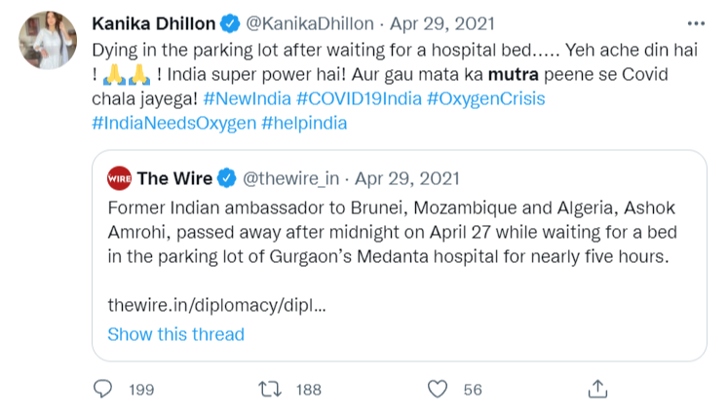The width and height of the screenshot is (728, 414).
Task: Open The Wire's red logo avatar
Action: pyautogui.click(x=119, y=178)
